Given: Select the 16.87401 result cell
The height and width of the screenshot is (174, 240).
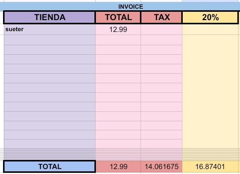Looking at the screenshot, I should pyautogui.click(x=210, y=166).
